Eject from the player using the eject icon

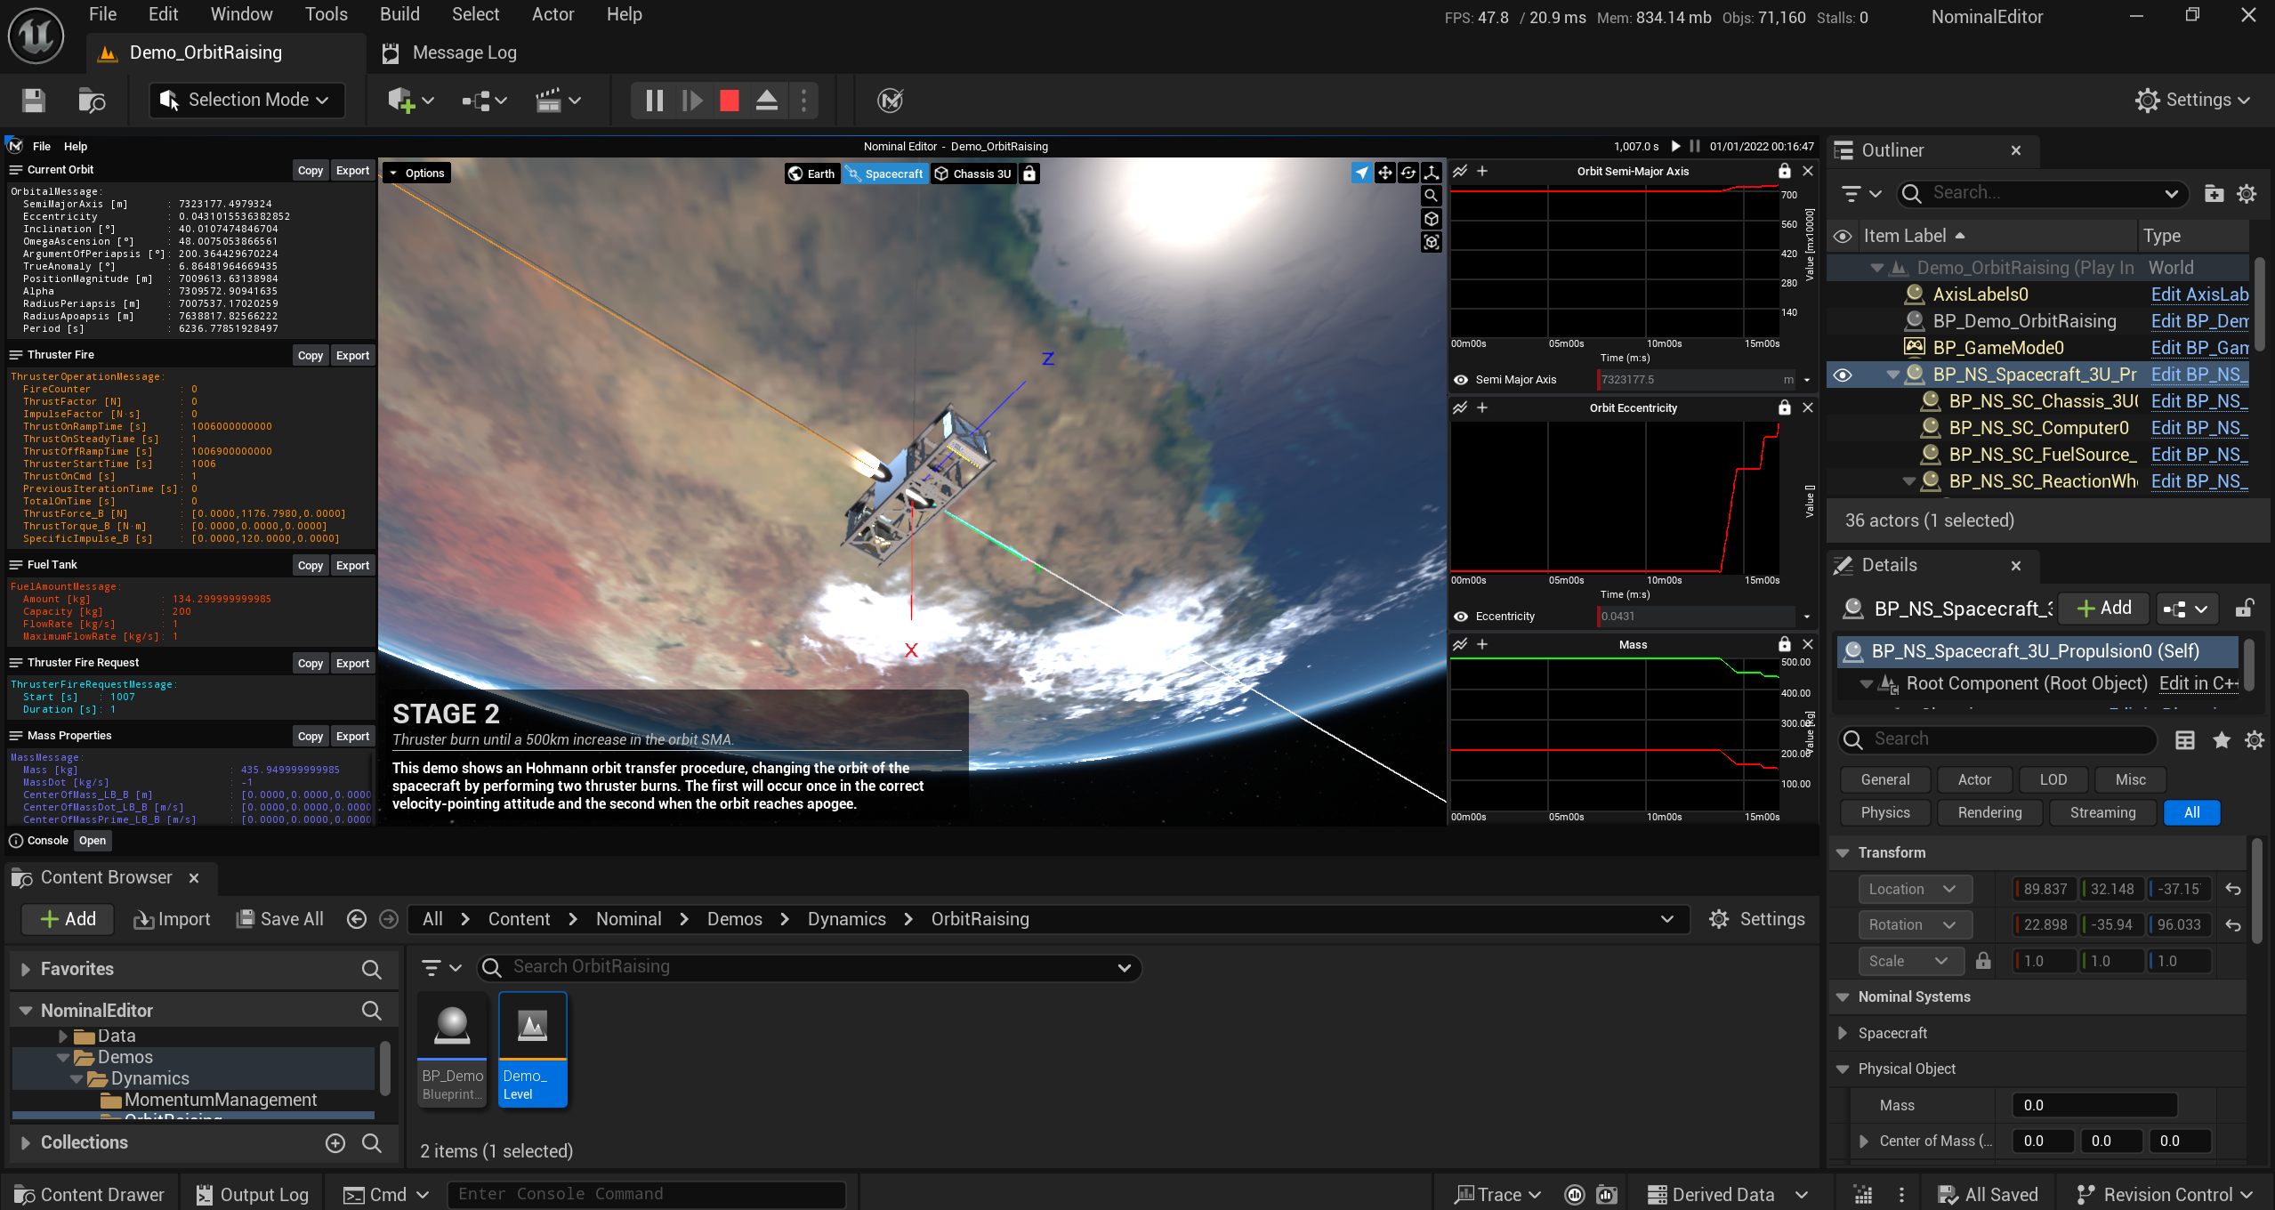pos(767,101)
